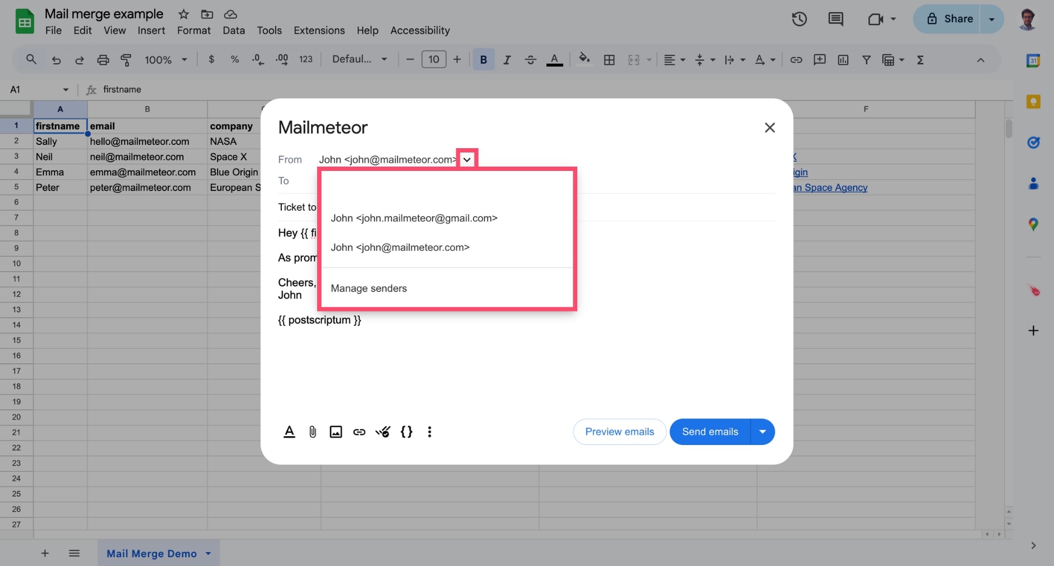
Task: Decrease decimal places
Action: [x=258, y=60]
